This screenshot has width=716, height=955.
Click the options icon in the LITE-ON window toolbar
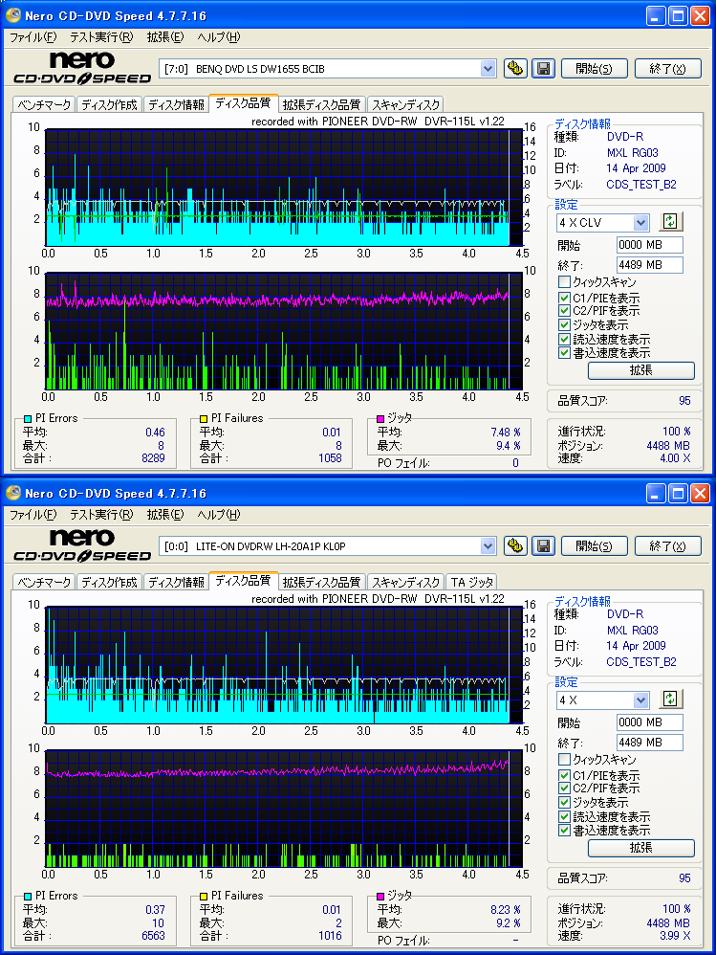click(x=515, y=545)
